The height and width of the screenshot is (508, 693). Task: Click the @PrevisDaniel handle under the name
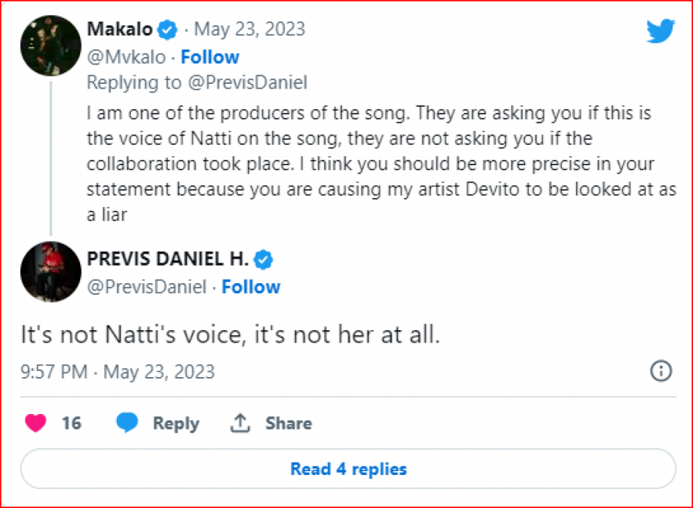(146, 287)
